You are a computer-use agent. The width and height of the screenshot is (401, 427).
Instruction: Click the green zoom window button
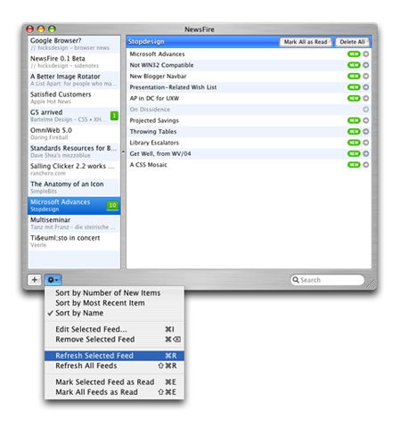pyautogui.click(x=52, y=29)
